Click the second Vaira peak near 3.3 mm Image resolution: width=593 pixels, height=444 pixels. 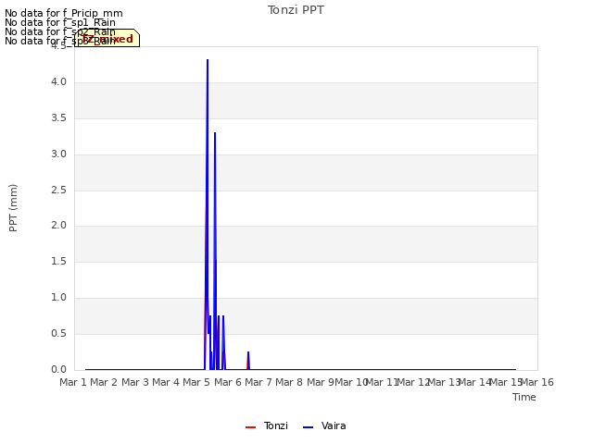[x=215, y=133]
